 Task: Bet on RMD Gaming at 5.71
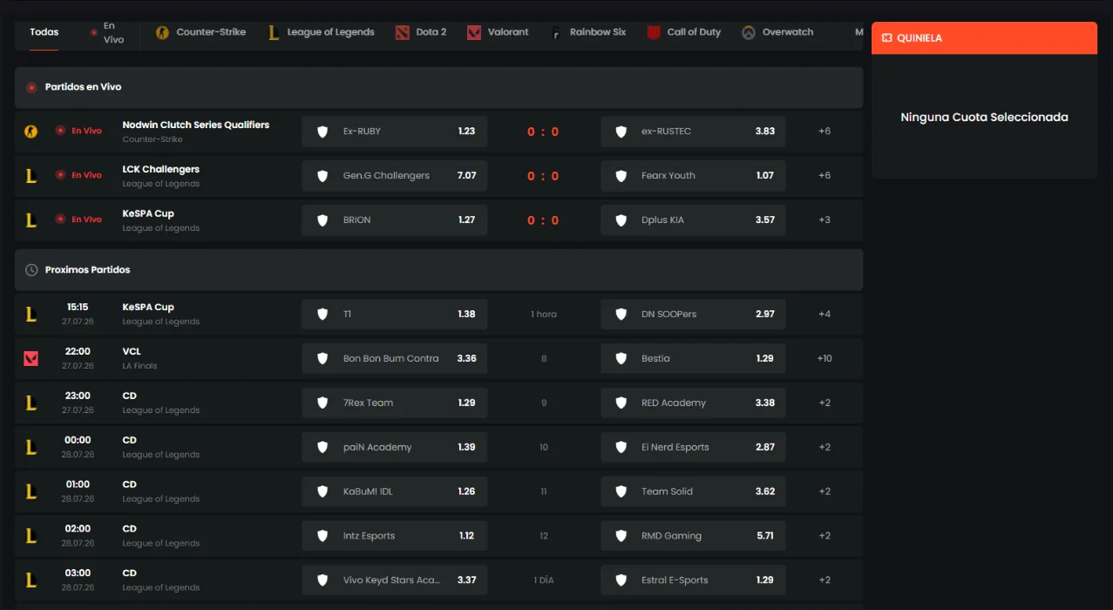pyautogui.click(x=693, y=536)
